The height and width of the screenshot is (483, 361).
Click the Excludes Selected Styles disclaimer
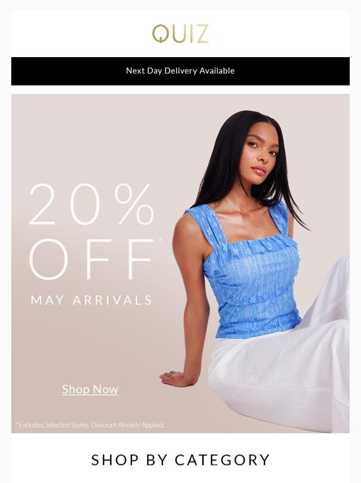[x=53, y=425]
